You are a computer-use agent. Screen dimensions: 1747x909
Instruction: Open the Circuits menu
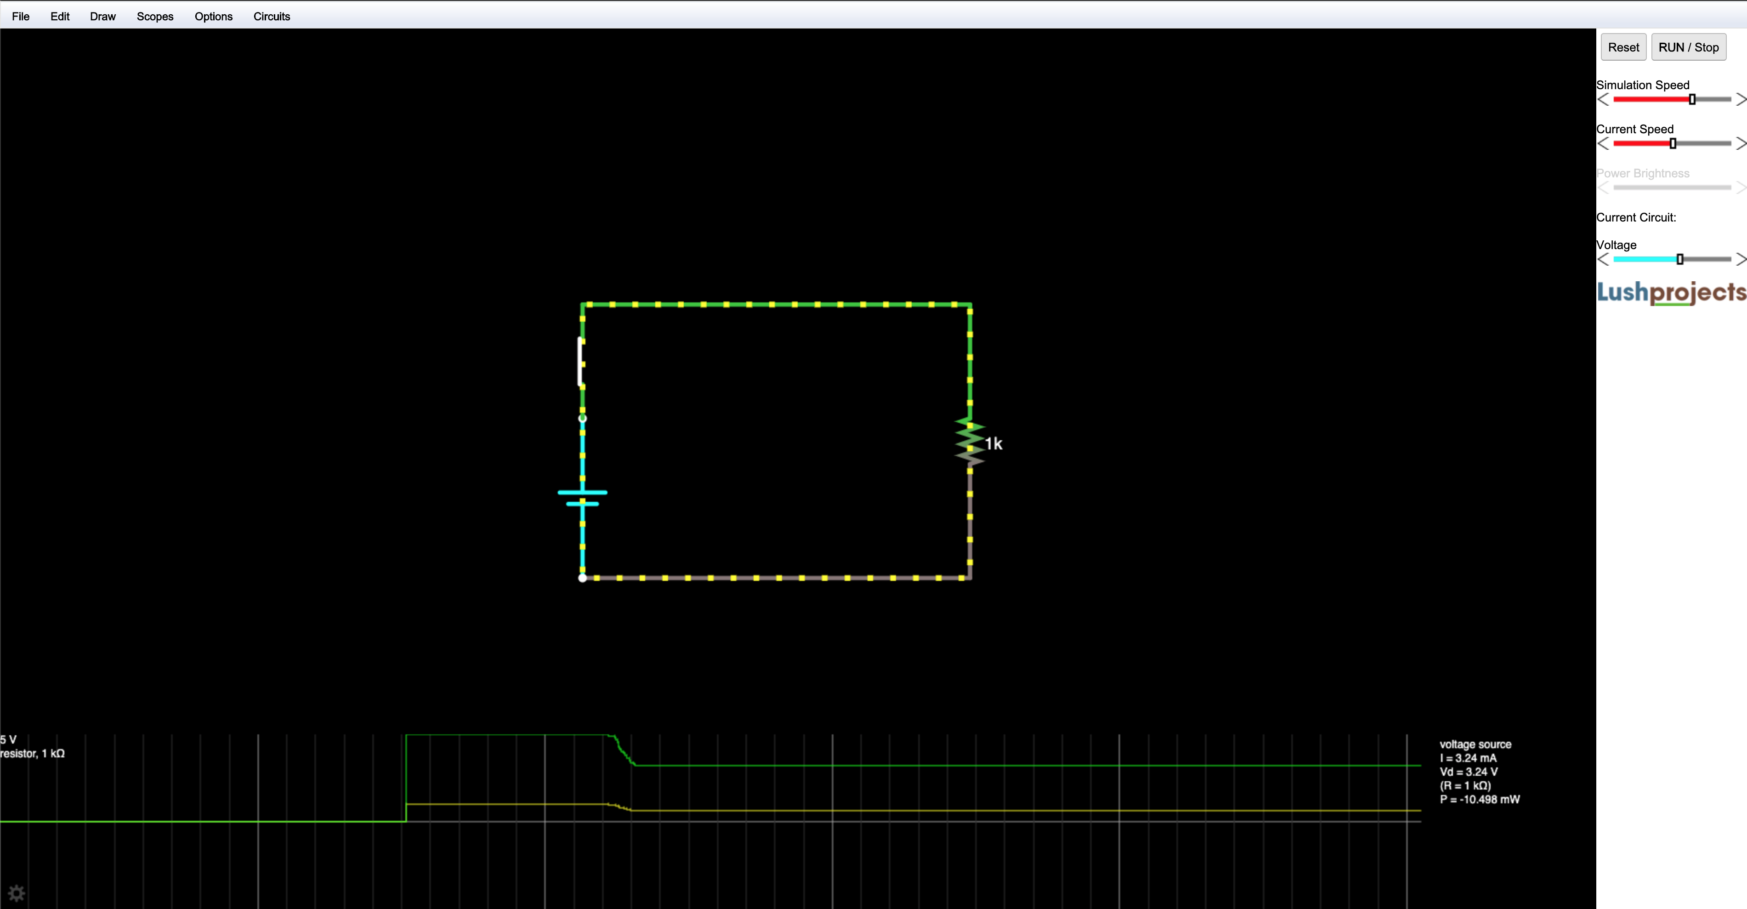pyautogui.click(x=271, y=16)
